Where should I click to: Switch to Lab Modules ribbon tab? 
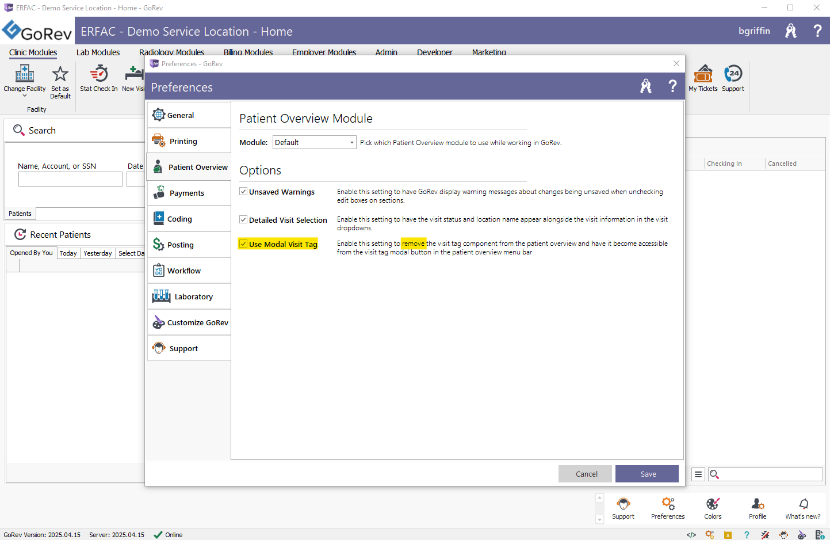pos(98,52)
